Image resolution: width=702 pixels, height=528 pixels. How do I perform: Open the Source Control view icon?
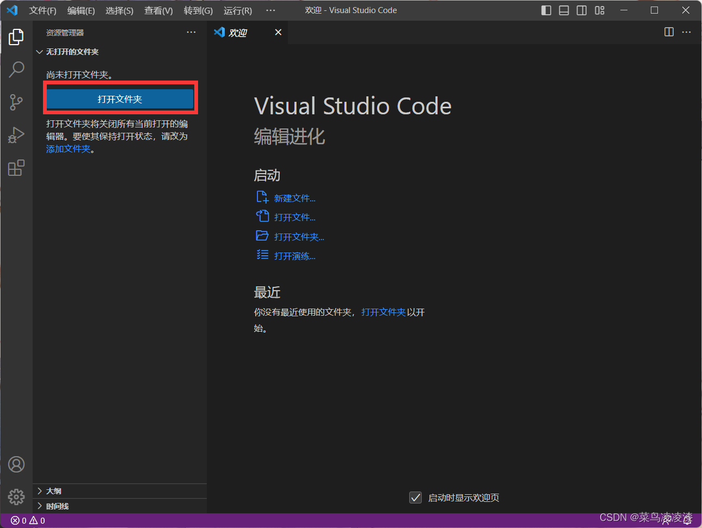pos(16,102)
